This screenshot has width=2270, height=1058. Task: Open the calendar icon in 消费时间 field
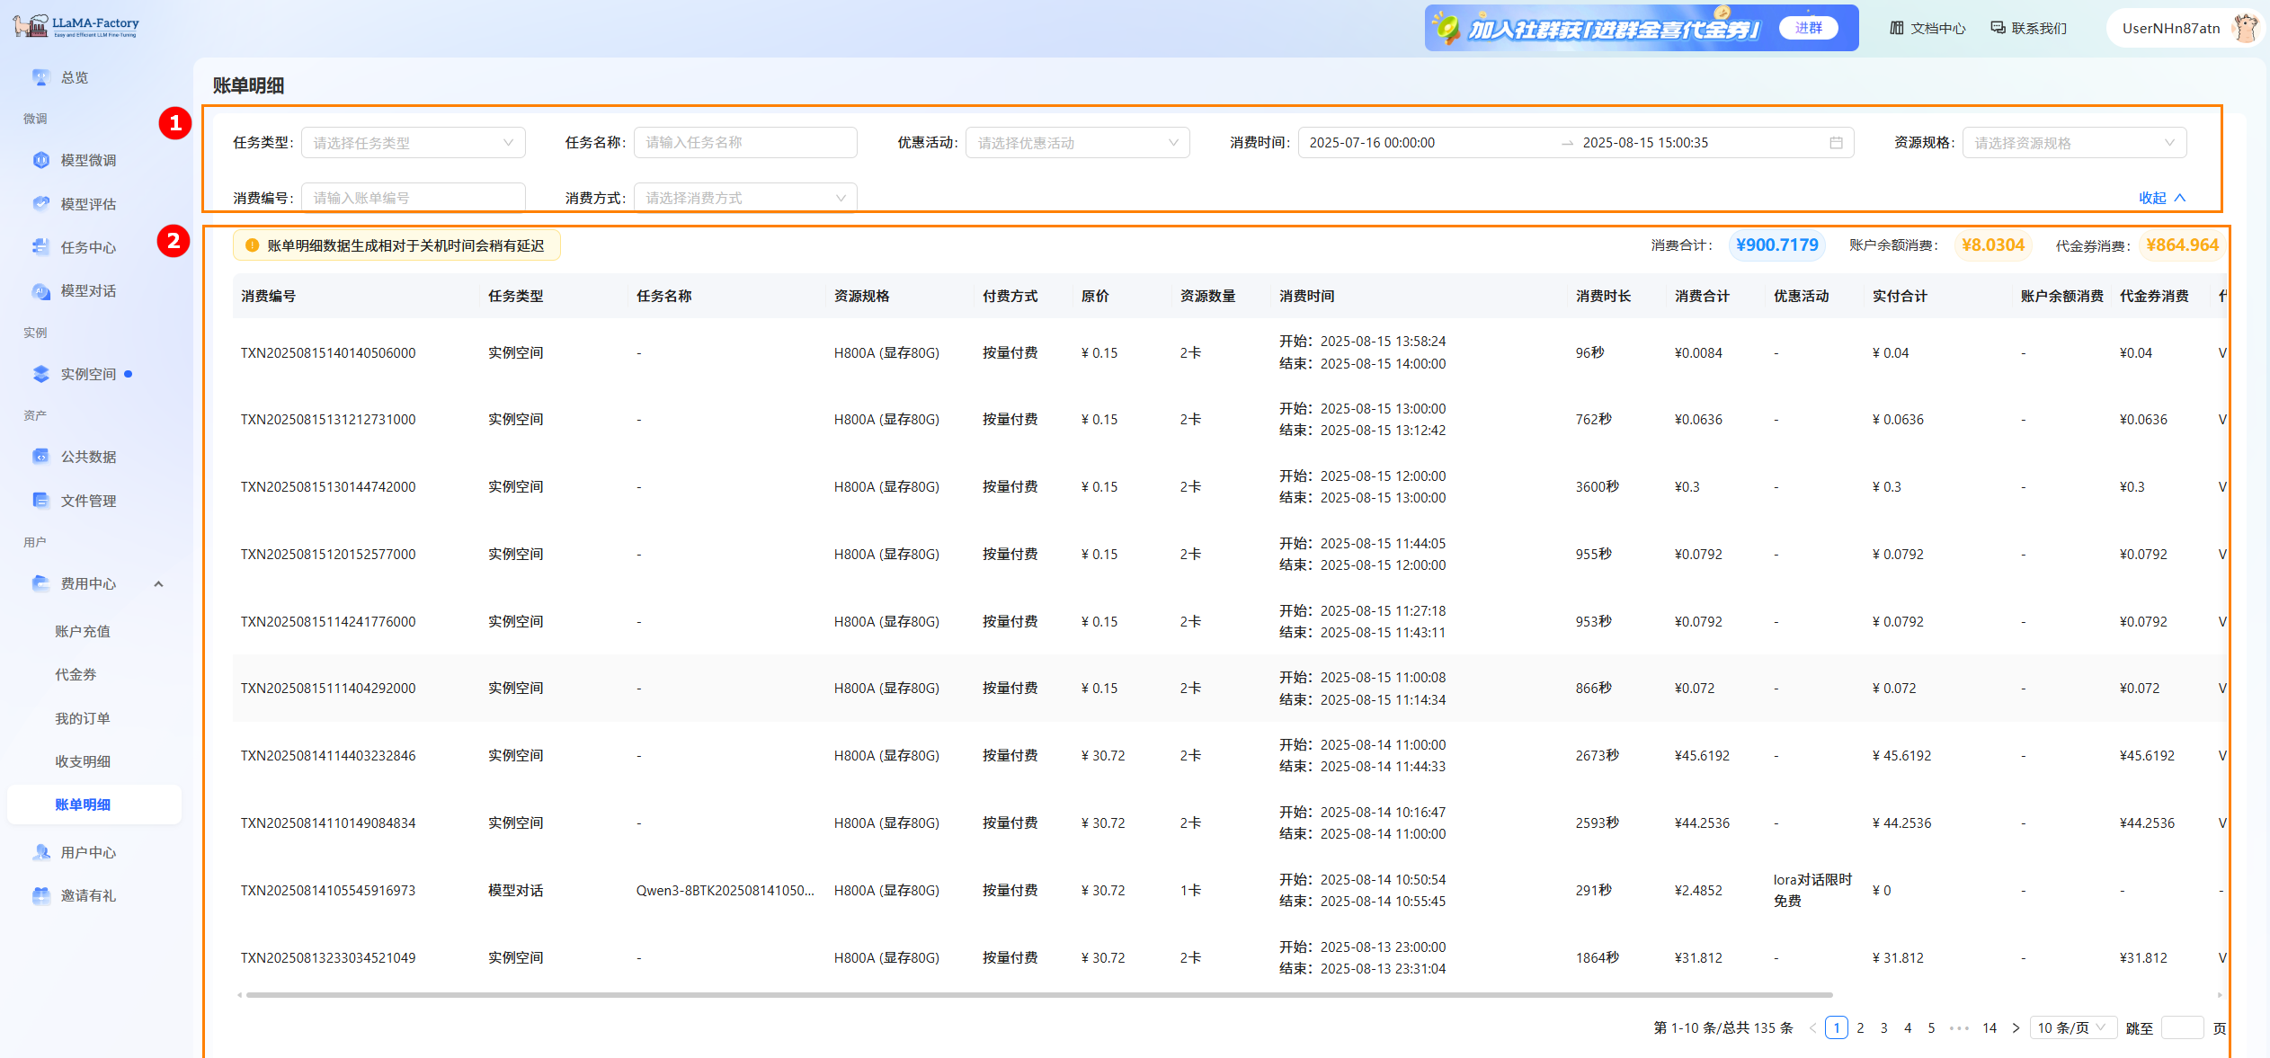click(1836, 143)
